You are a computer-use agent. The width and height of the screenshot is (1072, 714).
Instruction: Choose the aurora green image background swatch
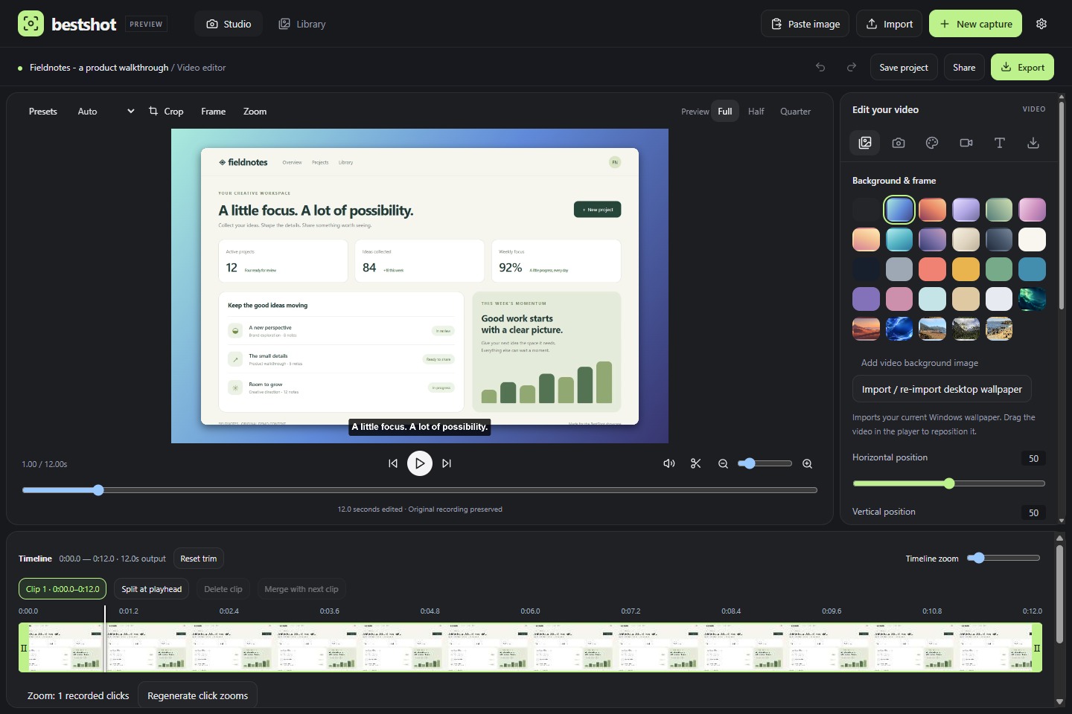pyautogui.click(x=1033, y=299)
